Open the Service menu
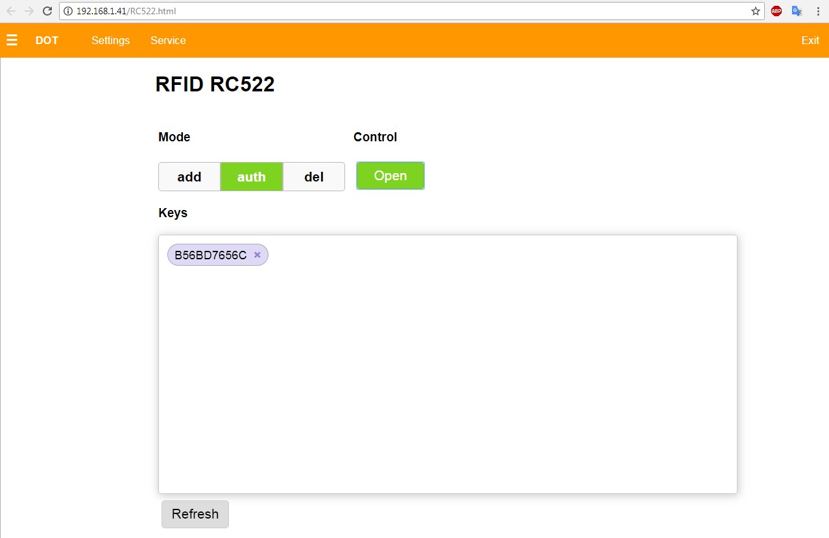 (168, 40)
